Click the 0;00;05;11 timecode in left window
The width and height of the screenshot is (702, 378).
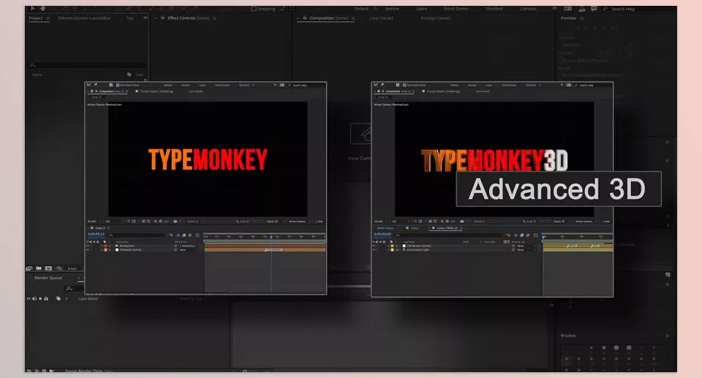[x=96, y=234]
